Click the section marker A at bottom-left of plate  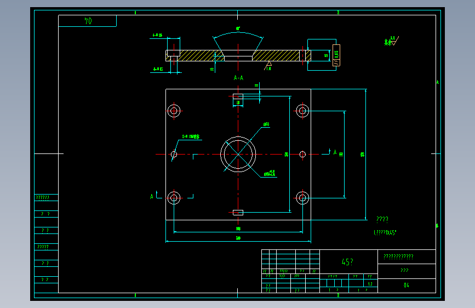pyautogui.click(x=152, y=196)
